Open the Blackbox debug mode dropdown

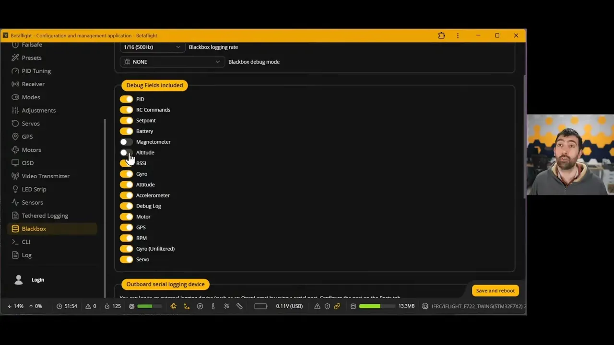172,62
